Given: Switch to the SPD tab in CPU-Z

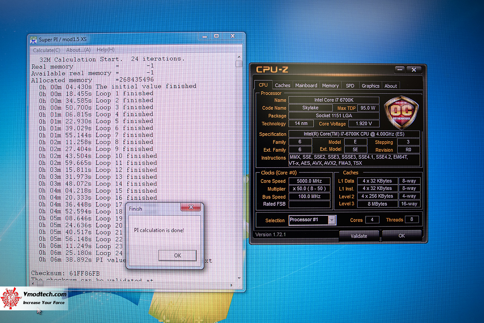Looking at the screenshot, I should coord(350,86).
